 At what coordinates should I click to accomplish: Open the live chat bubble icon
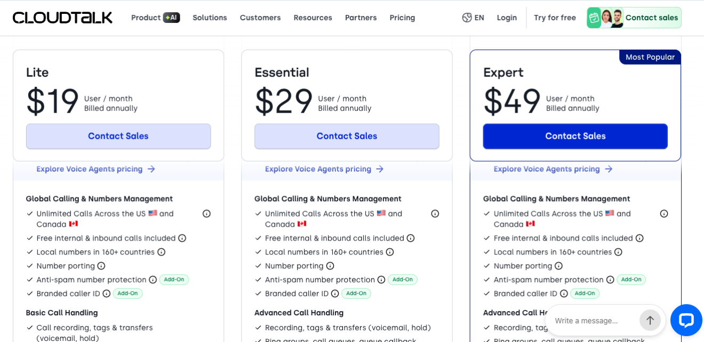coord(686,320)
